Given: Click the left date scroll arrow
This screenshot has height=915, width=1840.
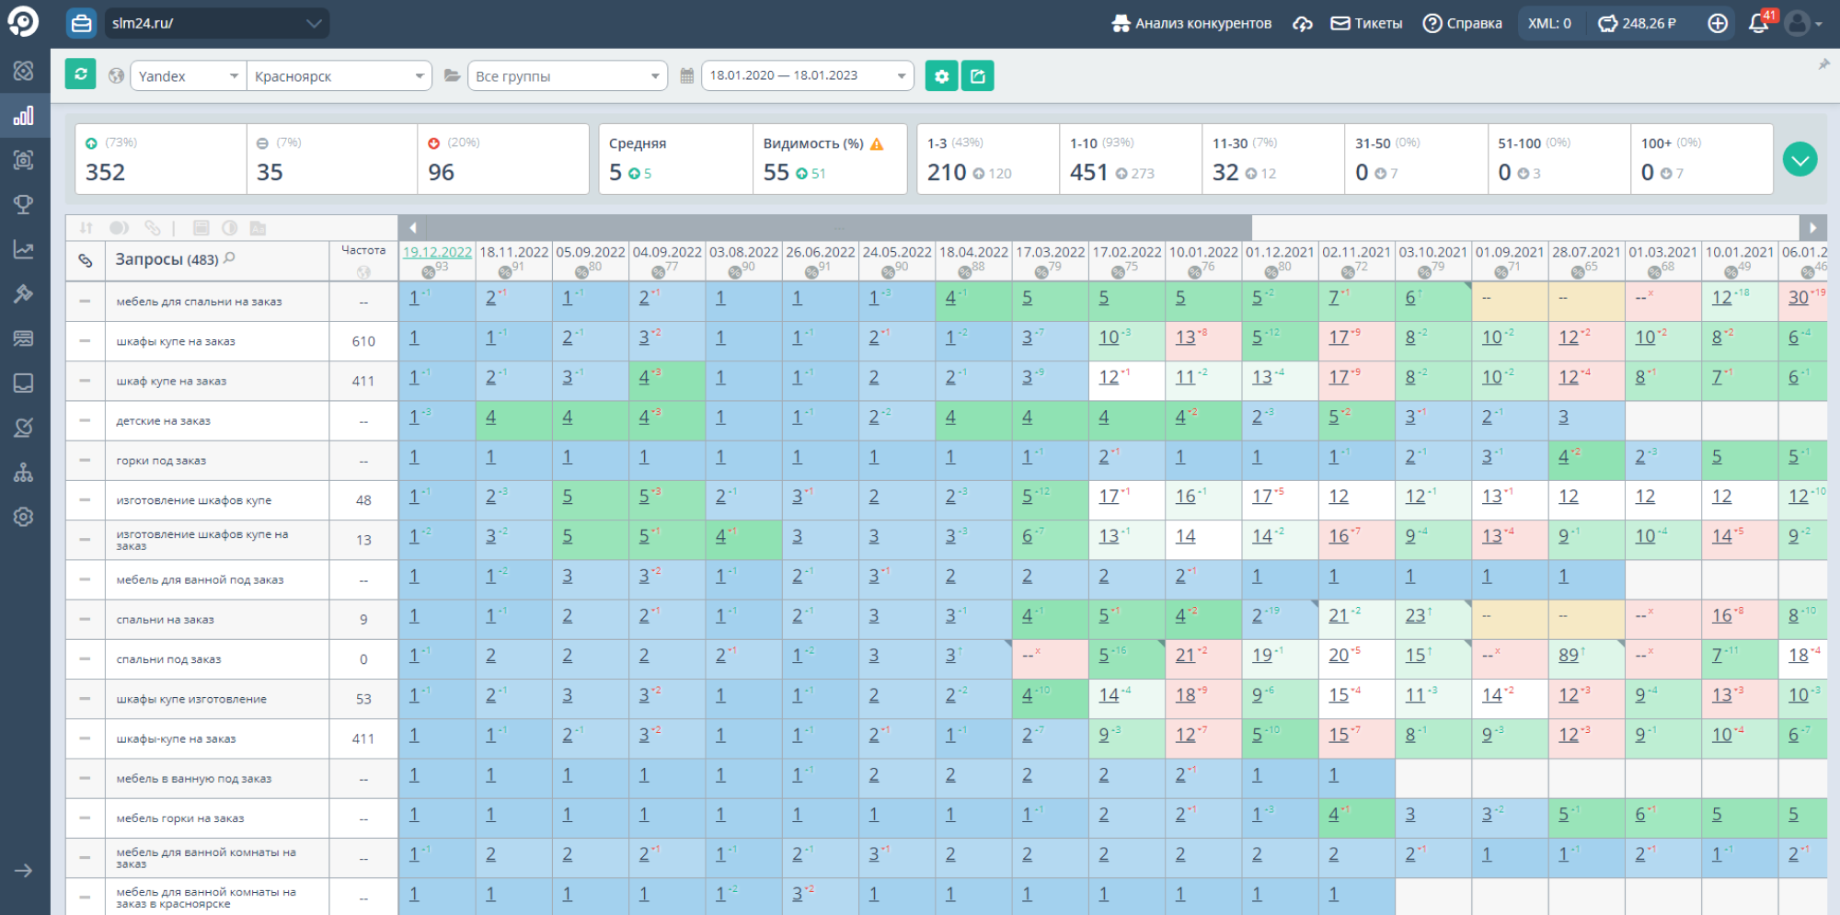Looking at the screenshot, I should pyautogui.click(x=412, y=227).
